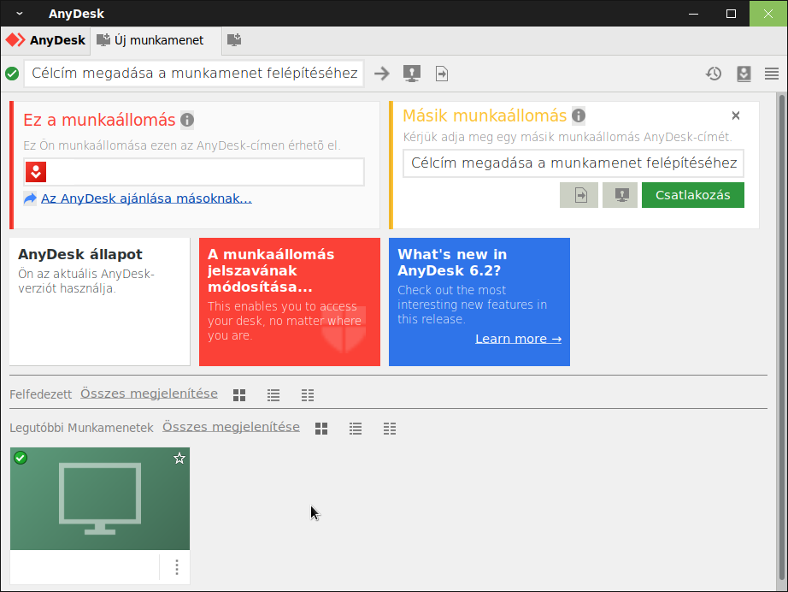788x592 pixels.
Task: Click the panel's remote monitor button
Action: point(620,195)
